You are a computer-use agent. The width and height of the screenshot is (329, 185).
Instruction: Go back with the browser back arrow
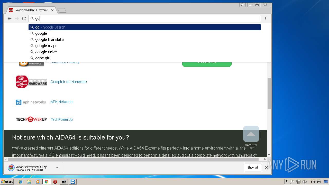tap(10, 18)
